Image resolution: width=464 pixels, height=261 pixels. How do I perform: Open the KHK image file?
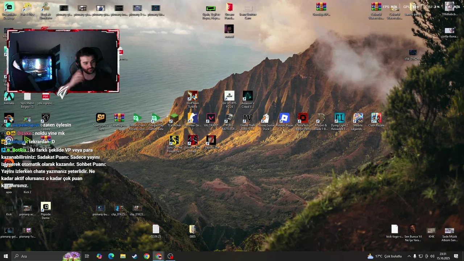[431, 231]
